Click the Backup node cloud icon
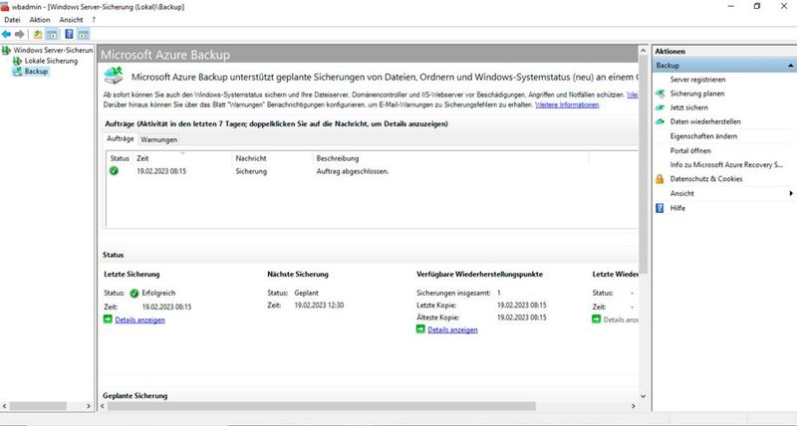This screenshot has height=426, width=797. pyautogui.click(x=17, y=72)
